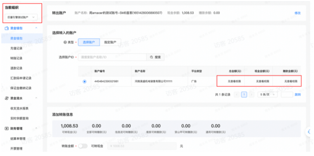Click account name 河南昊盛机电销售有限公司111111

154,81
